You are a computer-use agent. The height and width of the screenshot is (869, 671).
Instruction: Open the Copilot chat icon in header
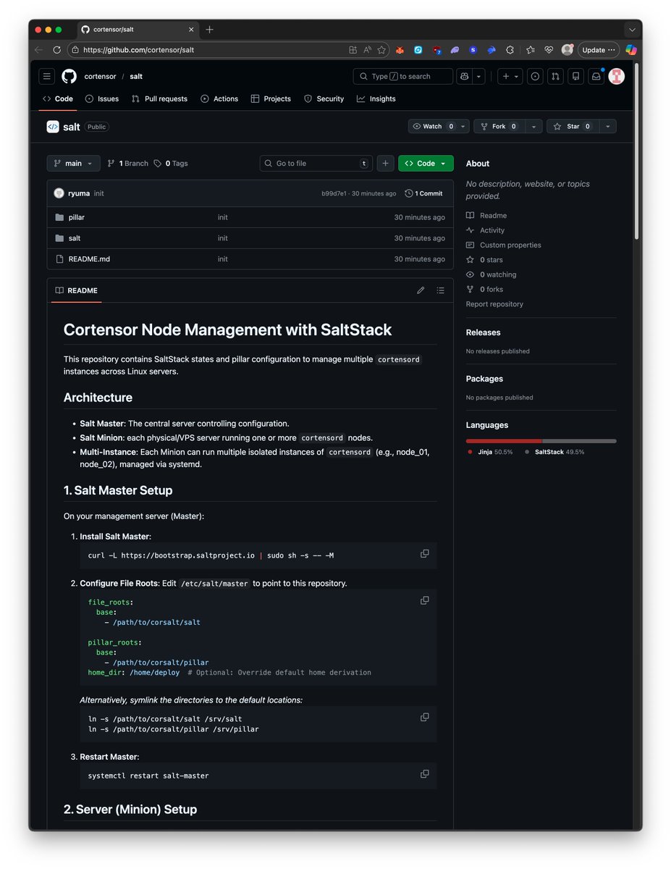[464, 76]
